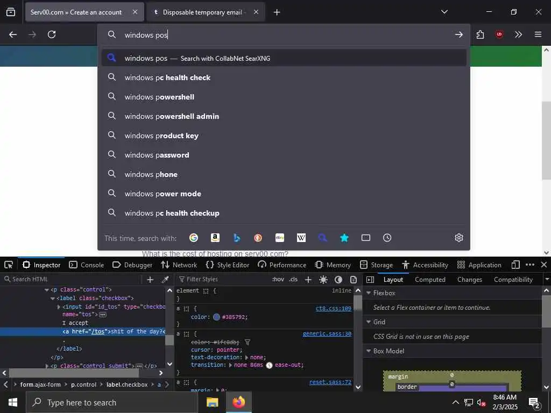Toggle Responsive Design Mode icon
This screenshot has height=413, width=551.
pyautogui.click(x=515, y=265)
